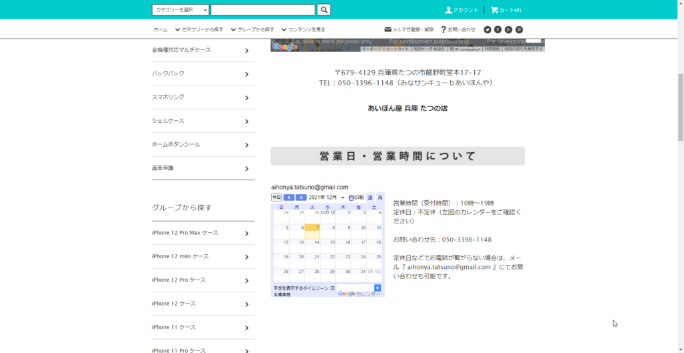Screen dimensions: 684x353
Task: Open the Google Plus social icon
Action: click(x=508, y=29)
